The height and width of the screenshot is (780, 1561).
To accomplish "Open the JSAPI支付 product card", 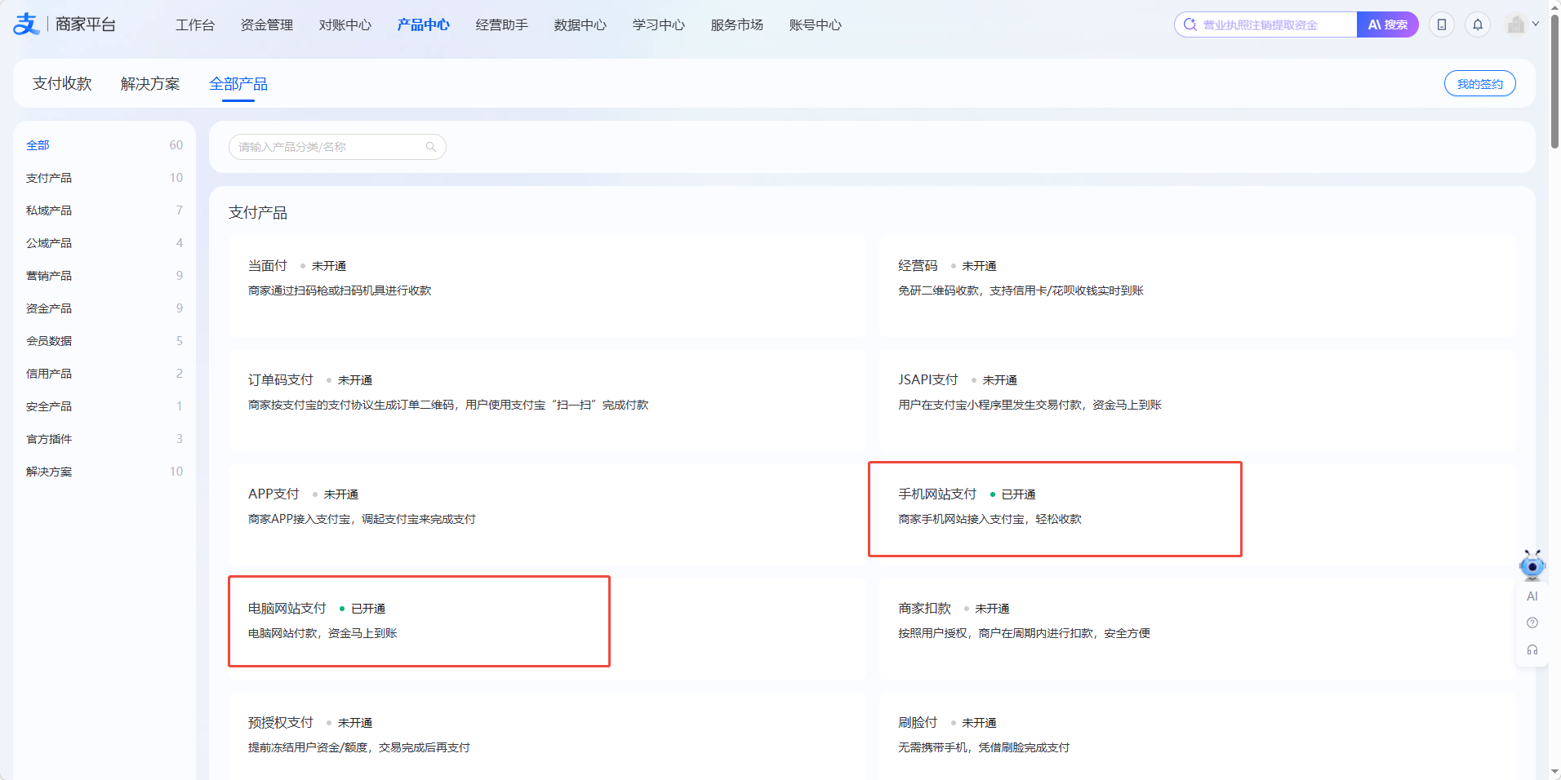I will [x=1197, y=401].
